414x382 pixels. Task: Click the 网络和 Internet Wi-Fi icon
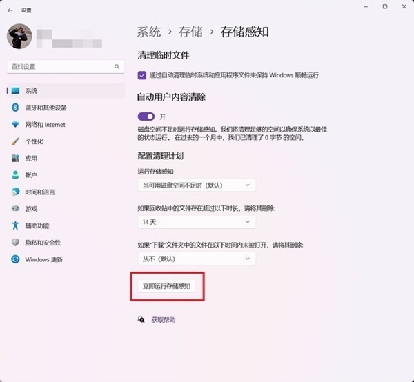coord(14,125)
